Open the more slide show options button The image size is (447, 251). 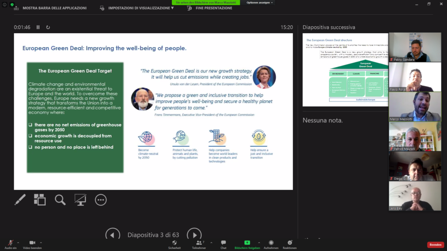coord(101,200)
